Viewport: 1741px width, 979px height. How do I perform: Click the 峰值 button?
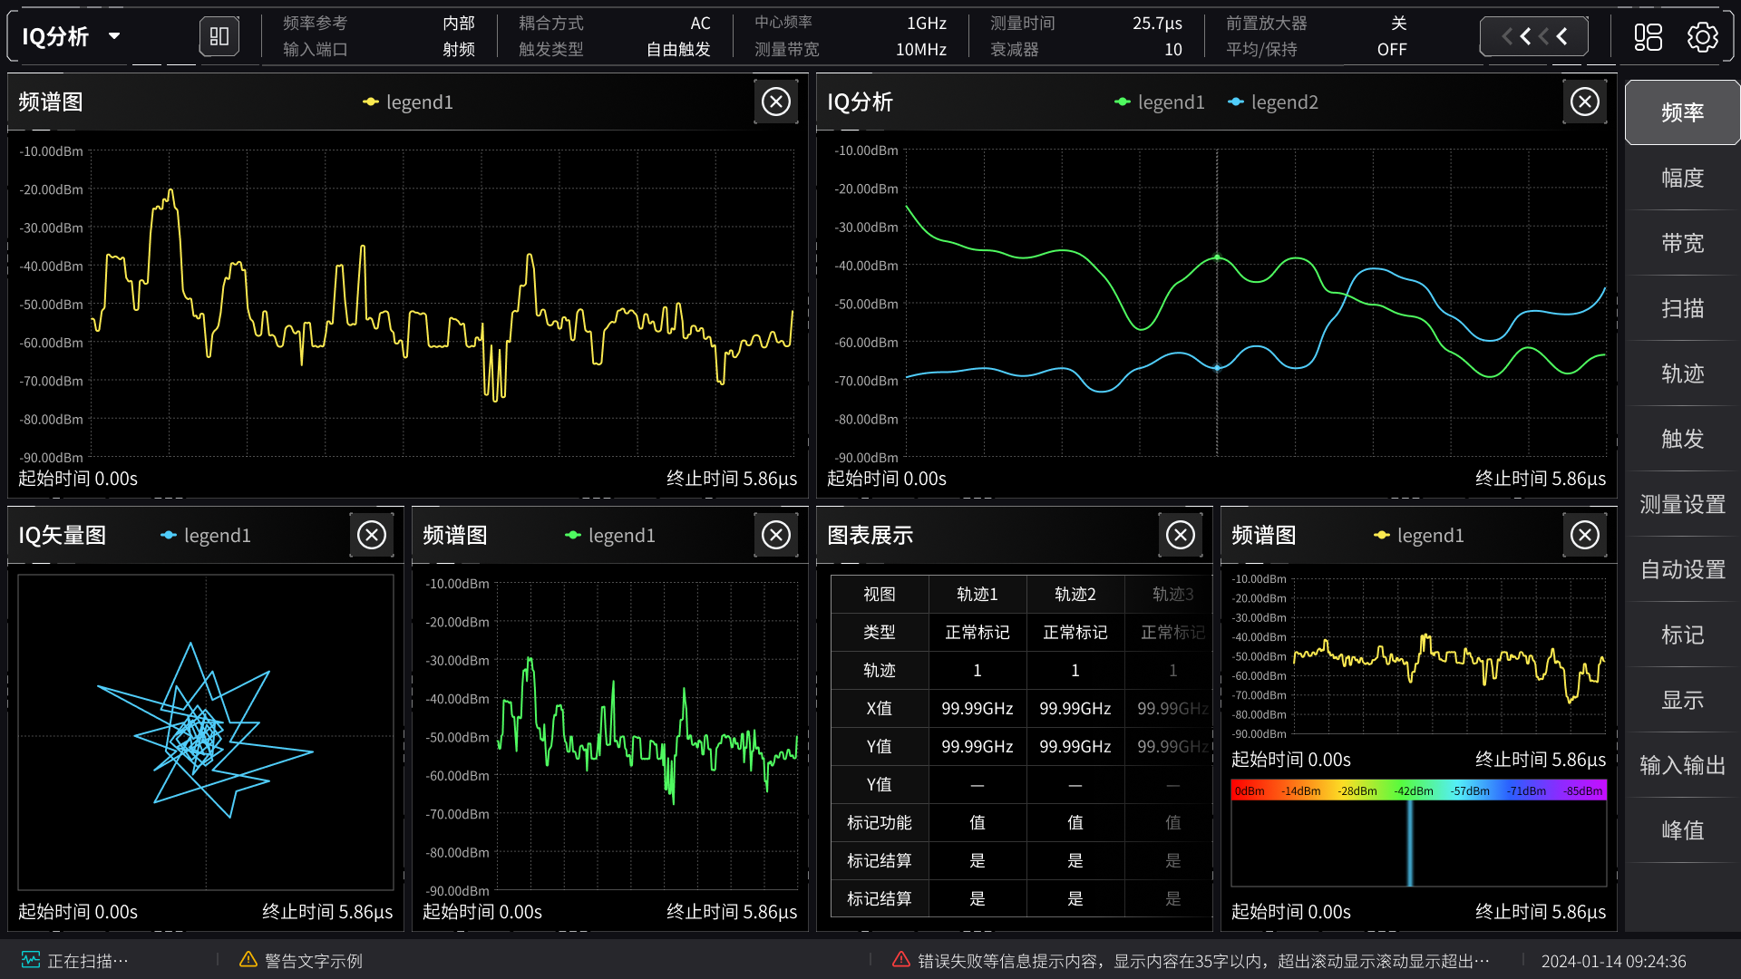1682,830
